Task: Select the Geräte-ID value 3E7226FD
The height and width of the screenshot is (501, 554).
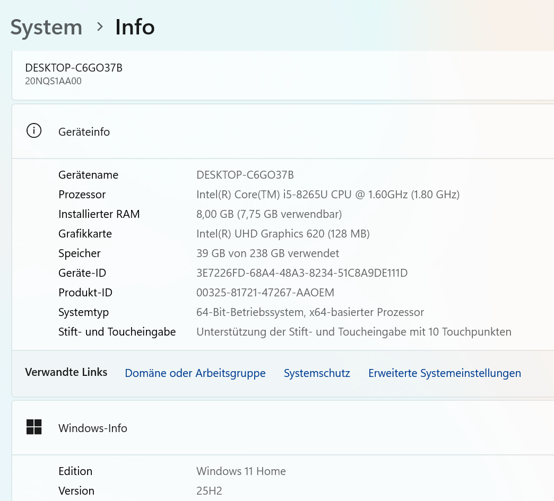Action: tap(302, 273)
